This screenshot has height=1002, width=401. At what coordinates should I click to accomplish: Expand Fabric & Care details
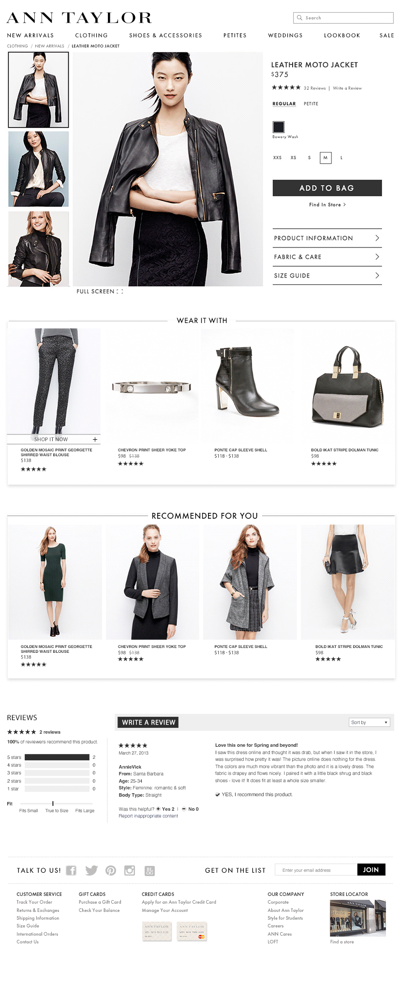click(x=327, y=257)
